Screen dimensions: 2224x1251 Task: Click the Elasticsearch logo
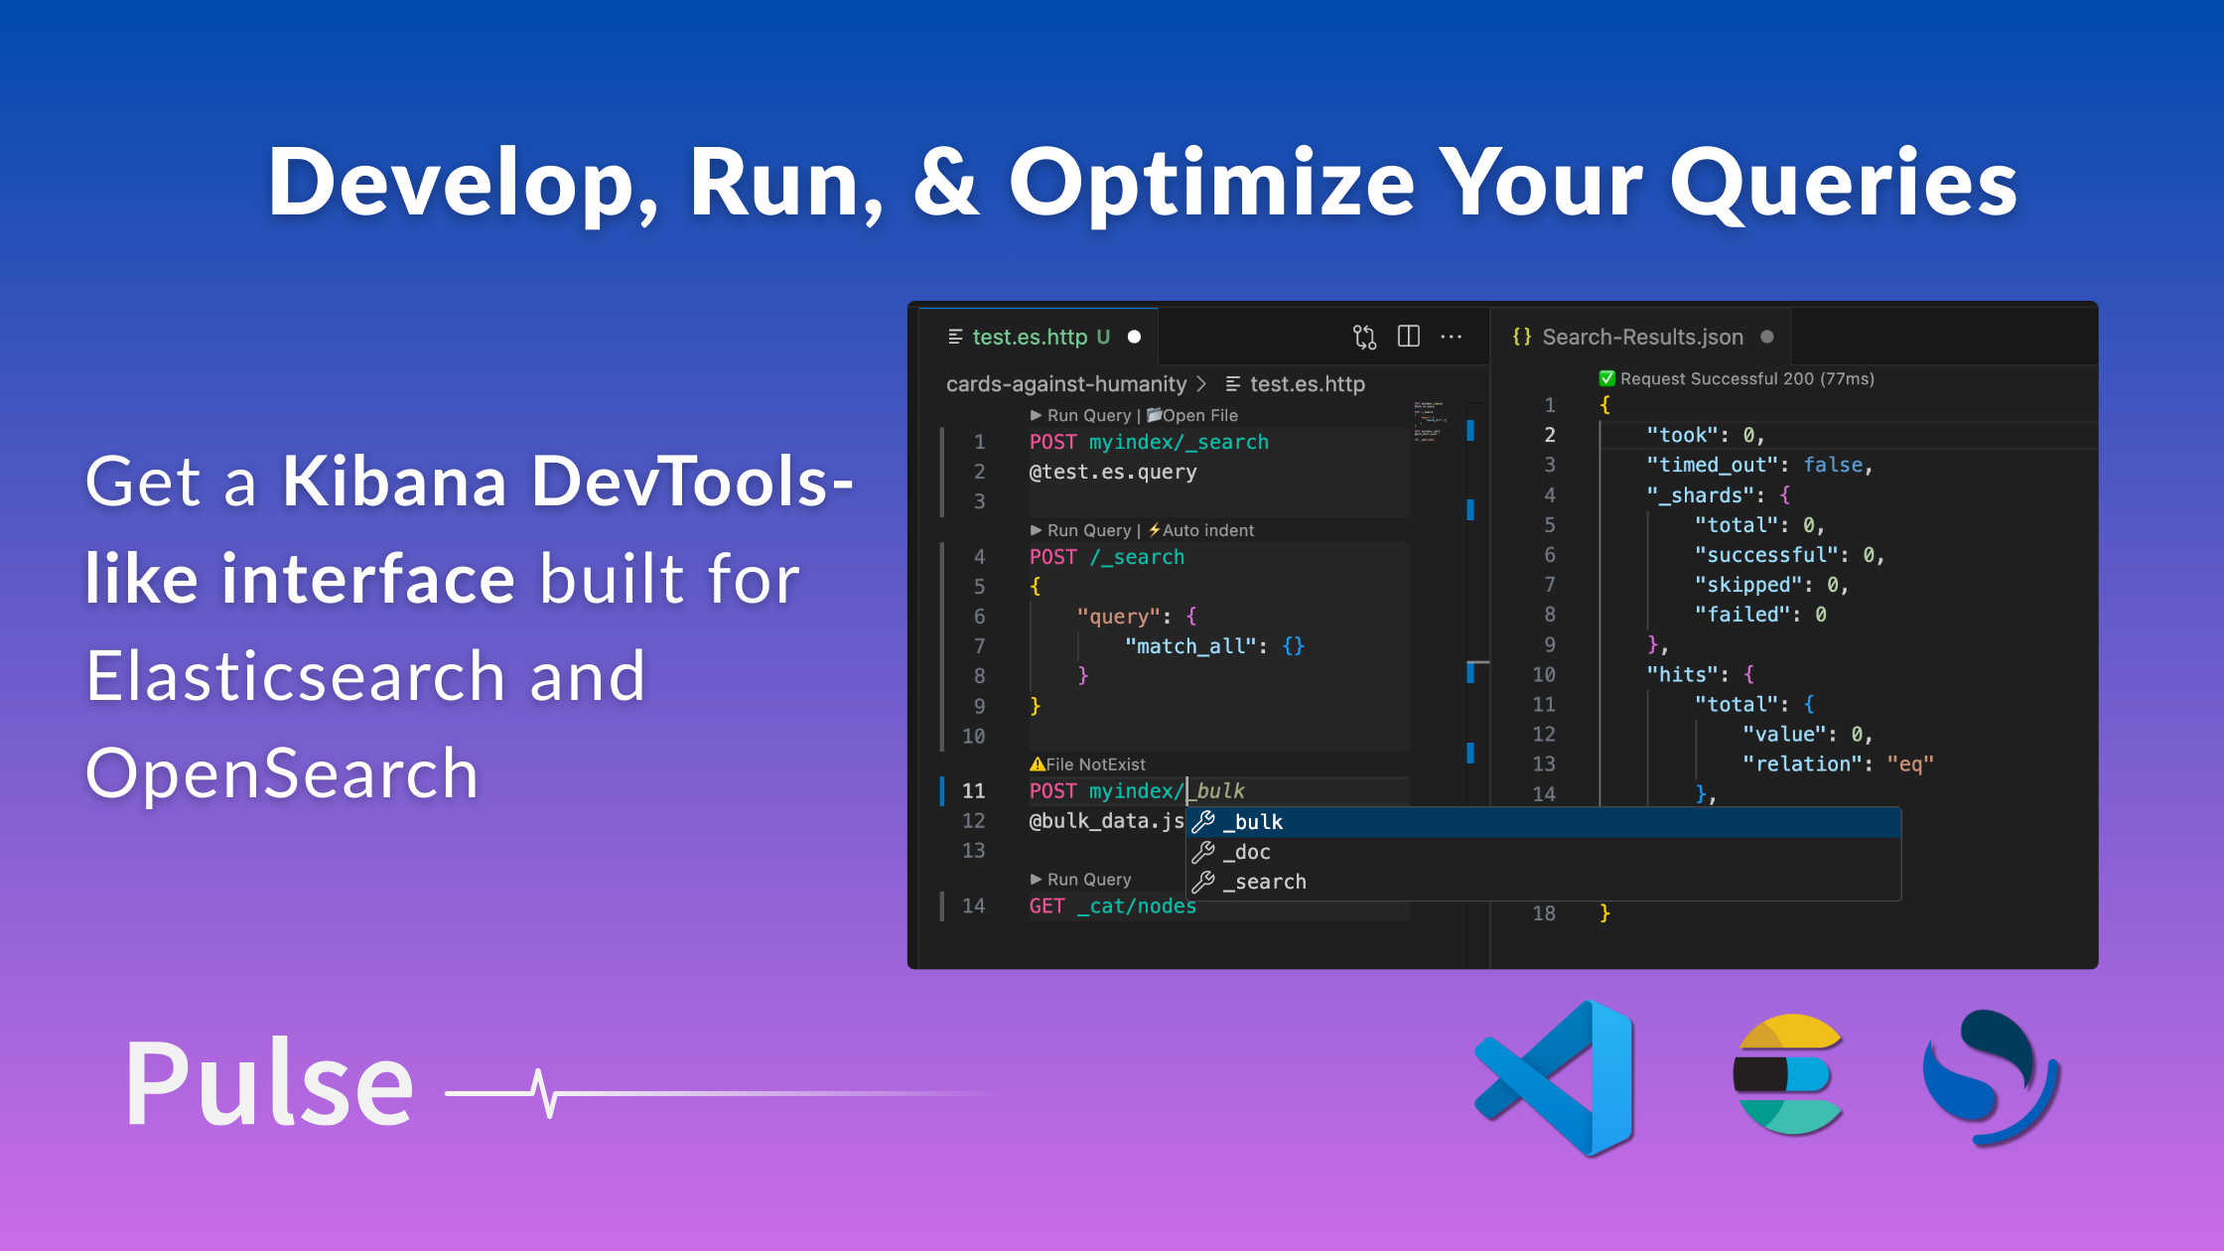(x=1788, y=1075)
